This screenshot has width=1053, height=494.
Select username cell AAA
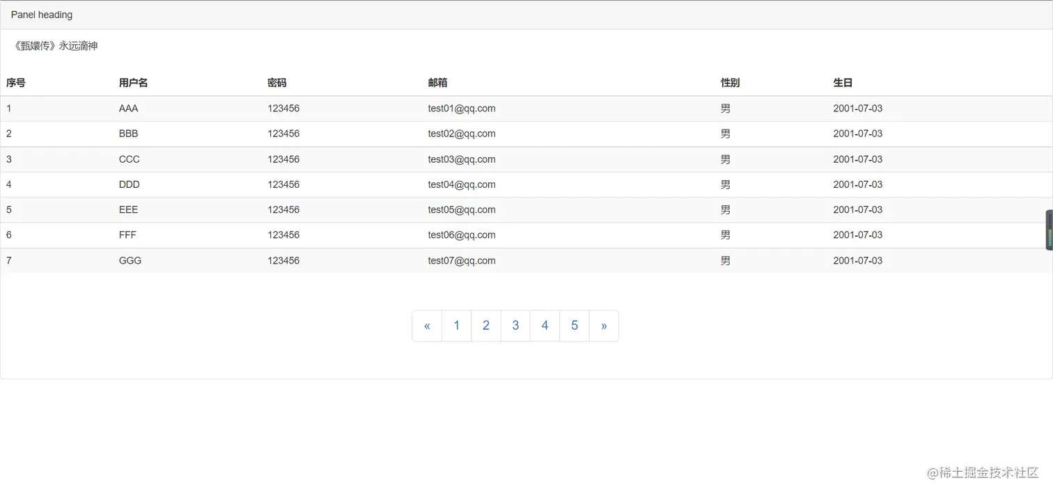pyautogui.click(x=129, y=109)
